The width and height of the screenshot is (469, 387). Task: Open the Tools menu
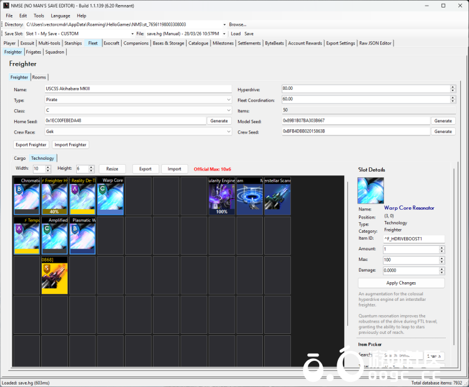tap(39, 16)
